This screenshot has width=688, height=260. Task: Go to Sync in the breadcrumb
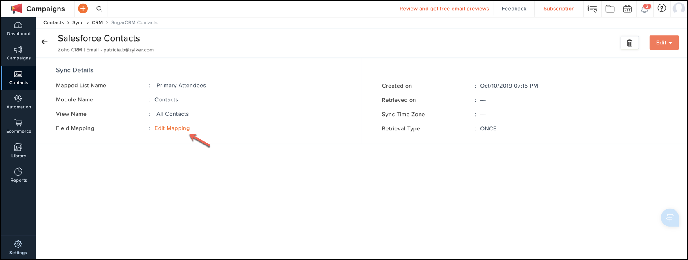click(78, 22)
